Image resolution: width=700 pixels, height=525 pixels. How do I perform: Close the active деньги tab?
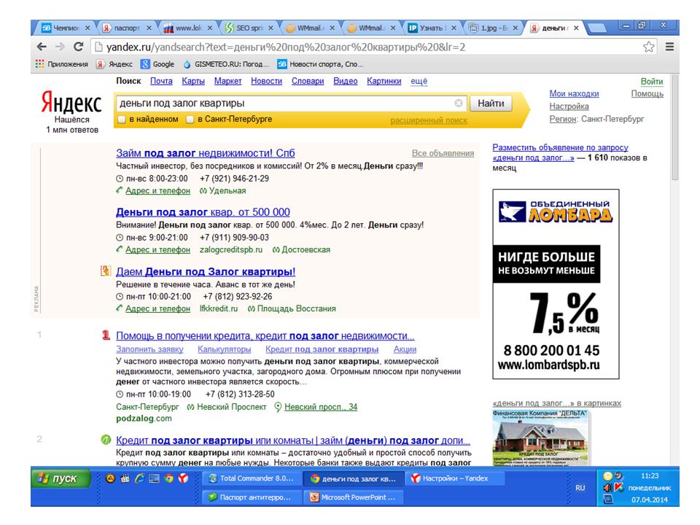pyautogui.click(x=576, y=28)
